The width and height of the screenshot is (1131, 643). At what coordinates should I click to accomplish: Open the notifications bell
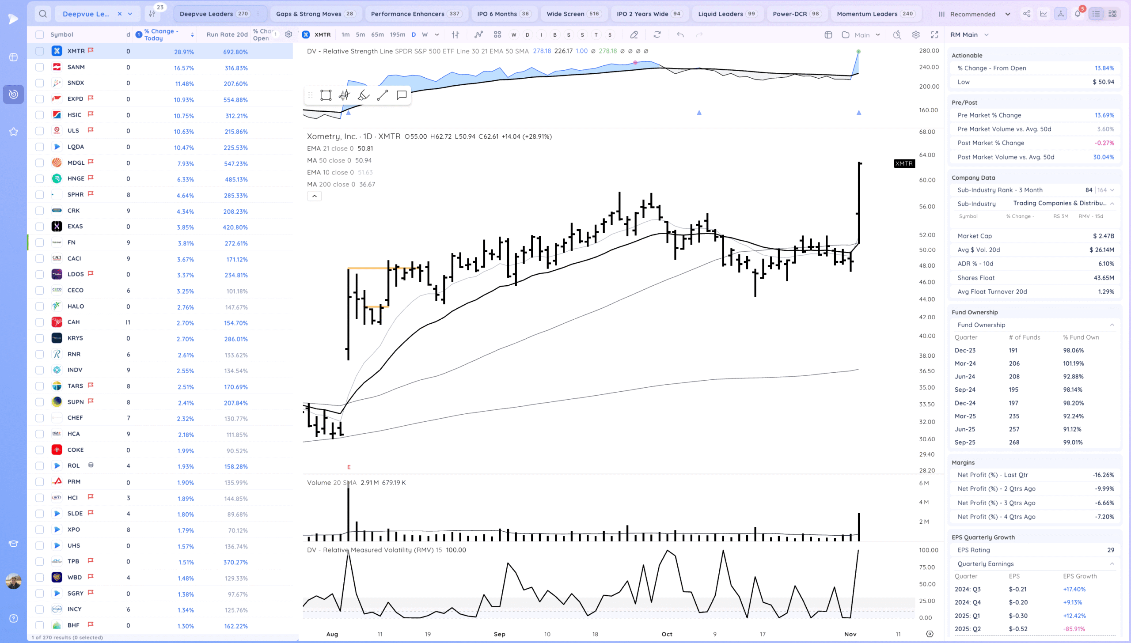coord(1077,14)
